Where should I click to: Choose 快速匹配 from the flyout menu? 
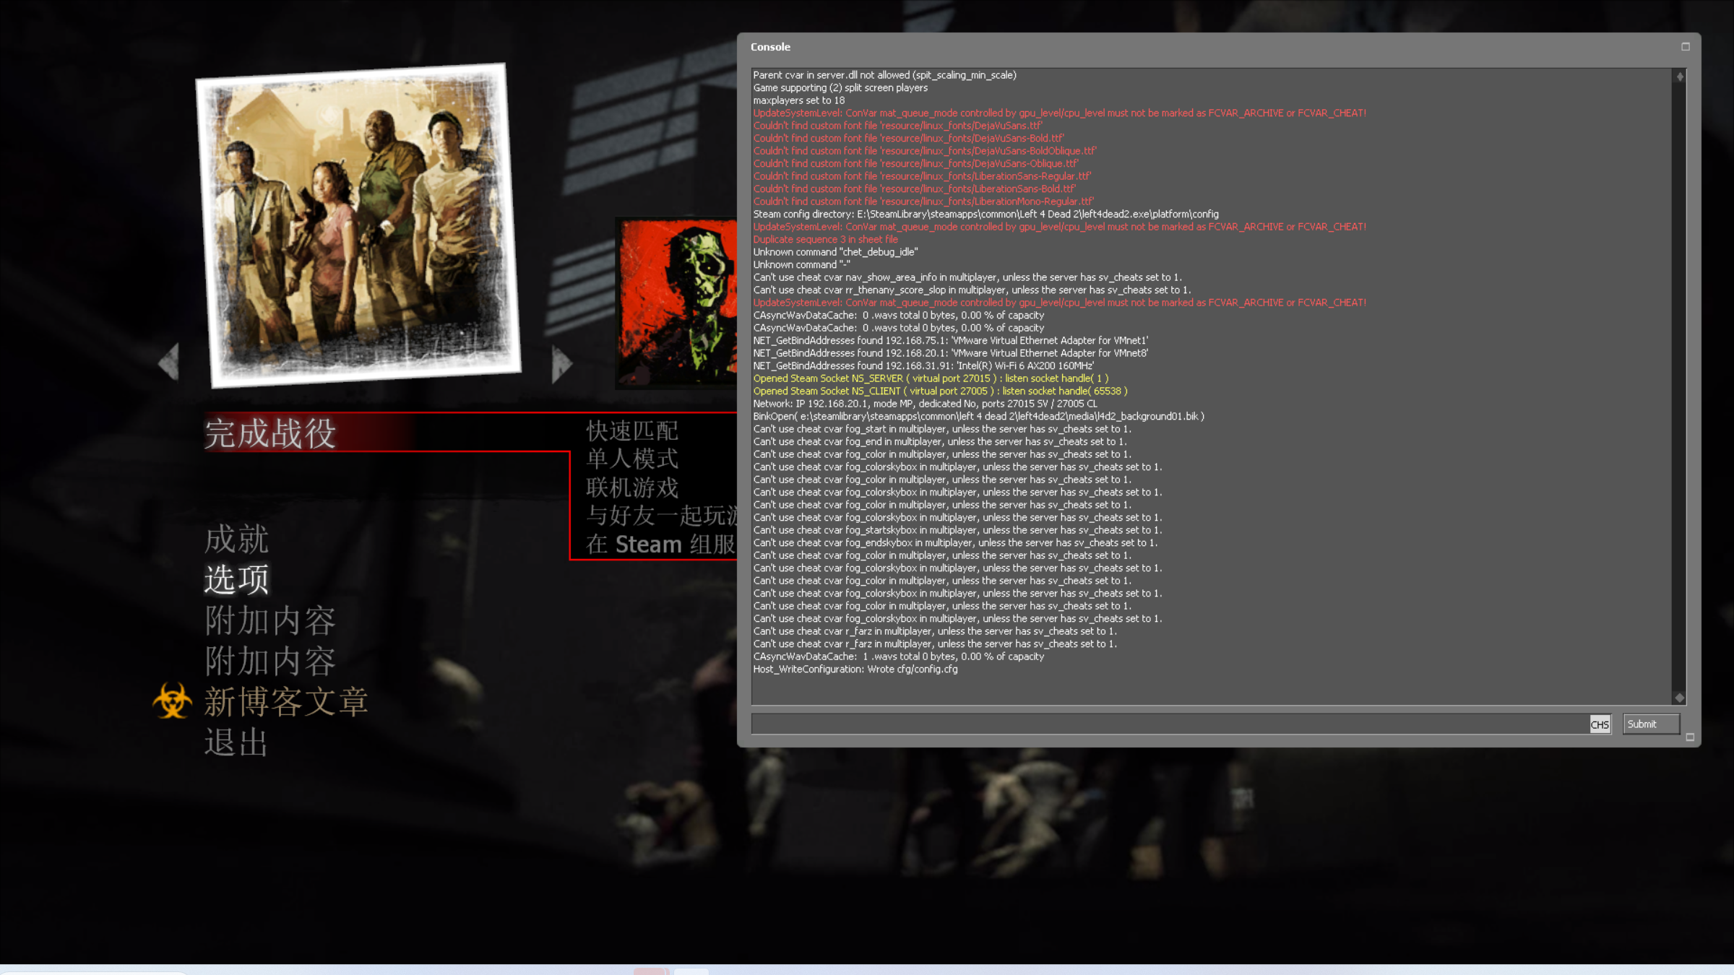pos(632,431)
